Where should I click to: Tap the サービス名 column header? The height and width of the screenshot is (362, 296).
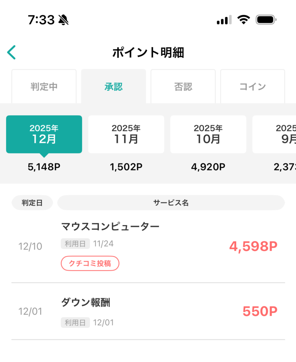coord(171,203)
